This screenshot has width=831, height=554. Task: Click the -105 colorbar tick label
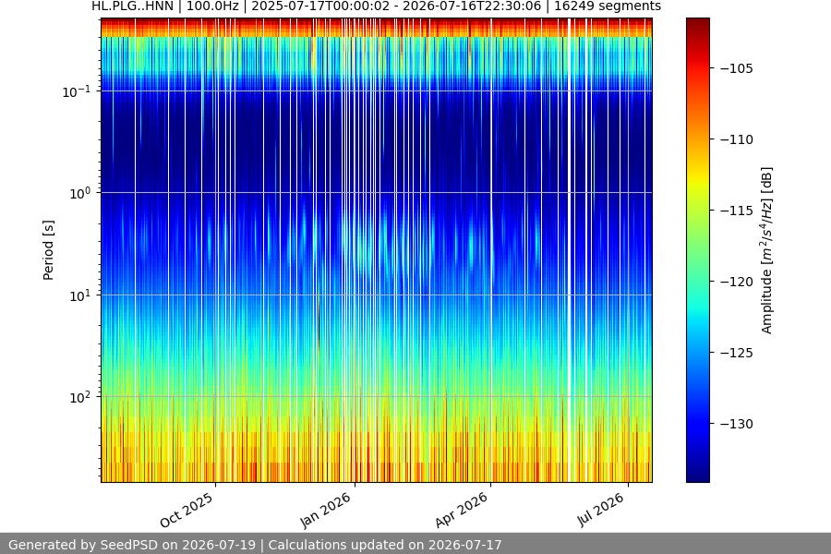click(x=737, y=68)
